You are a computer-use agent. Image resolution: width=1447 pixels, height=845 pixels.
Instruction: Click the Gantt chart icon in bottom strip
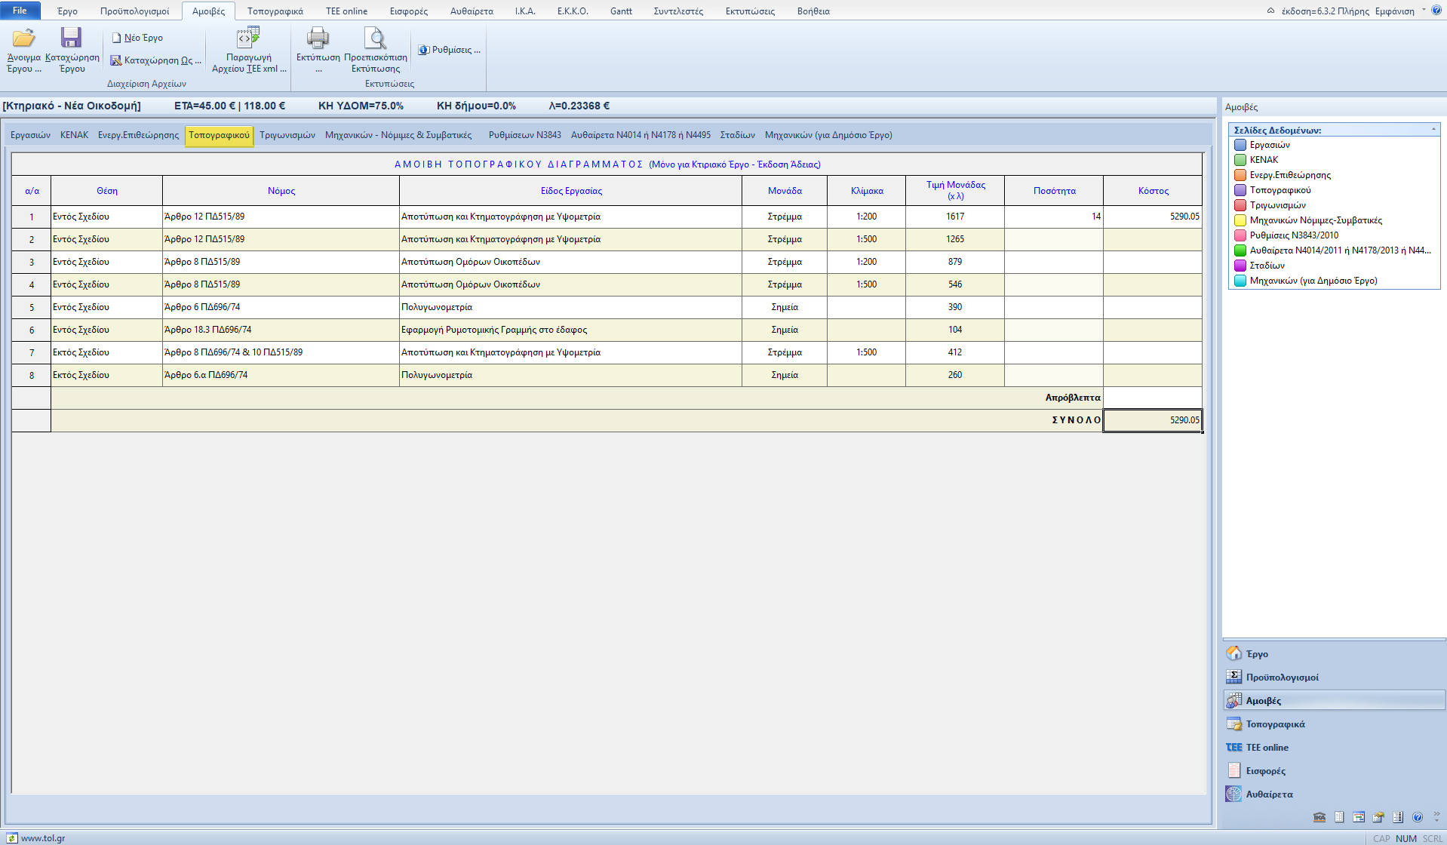point(1359,817)
